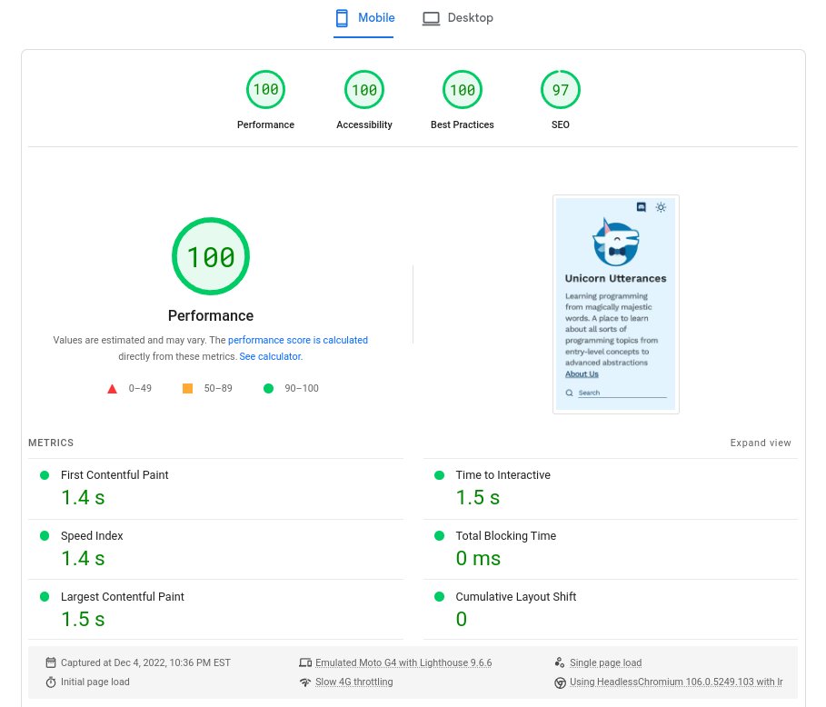The height and width of the screenshot is (707, 826).
Task: Open 'Emulated Moto G4 with Lighthouse 9.6.6' details
Action: tap(403, 662)
